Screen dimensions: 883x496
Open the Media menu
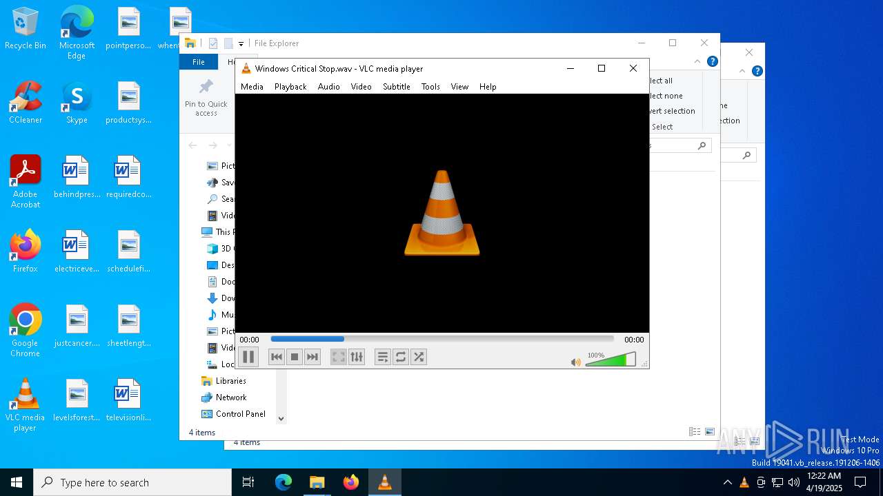click(x=252, y=87)
